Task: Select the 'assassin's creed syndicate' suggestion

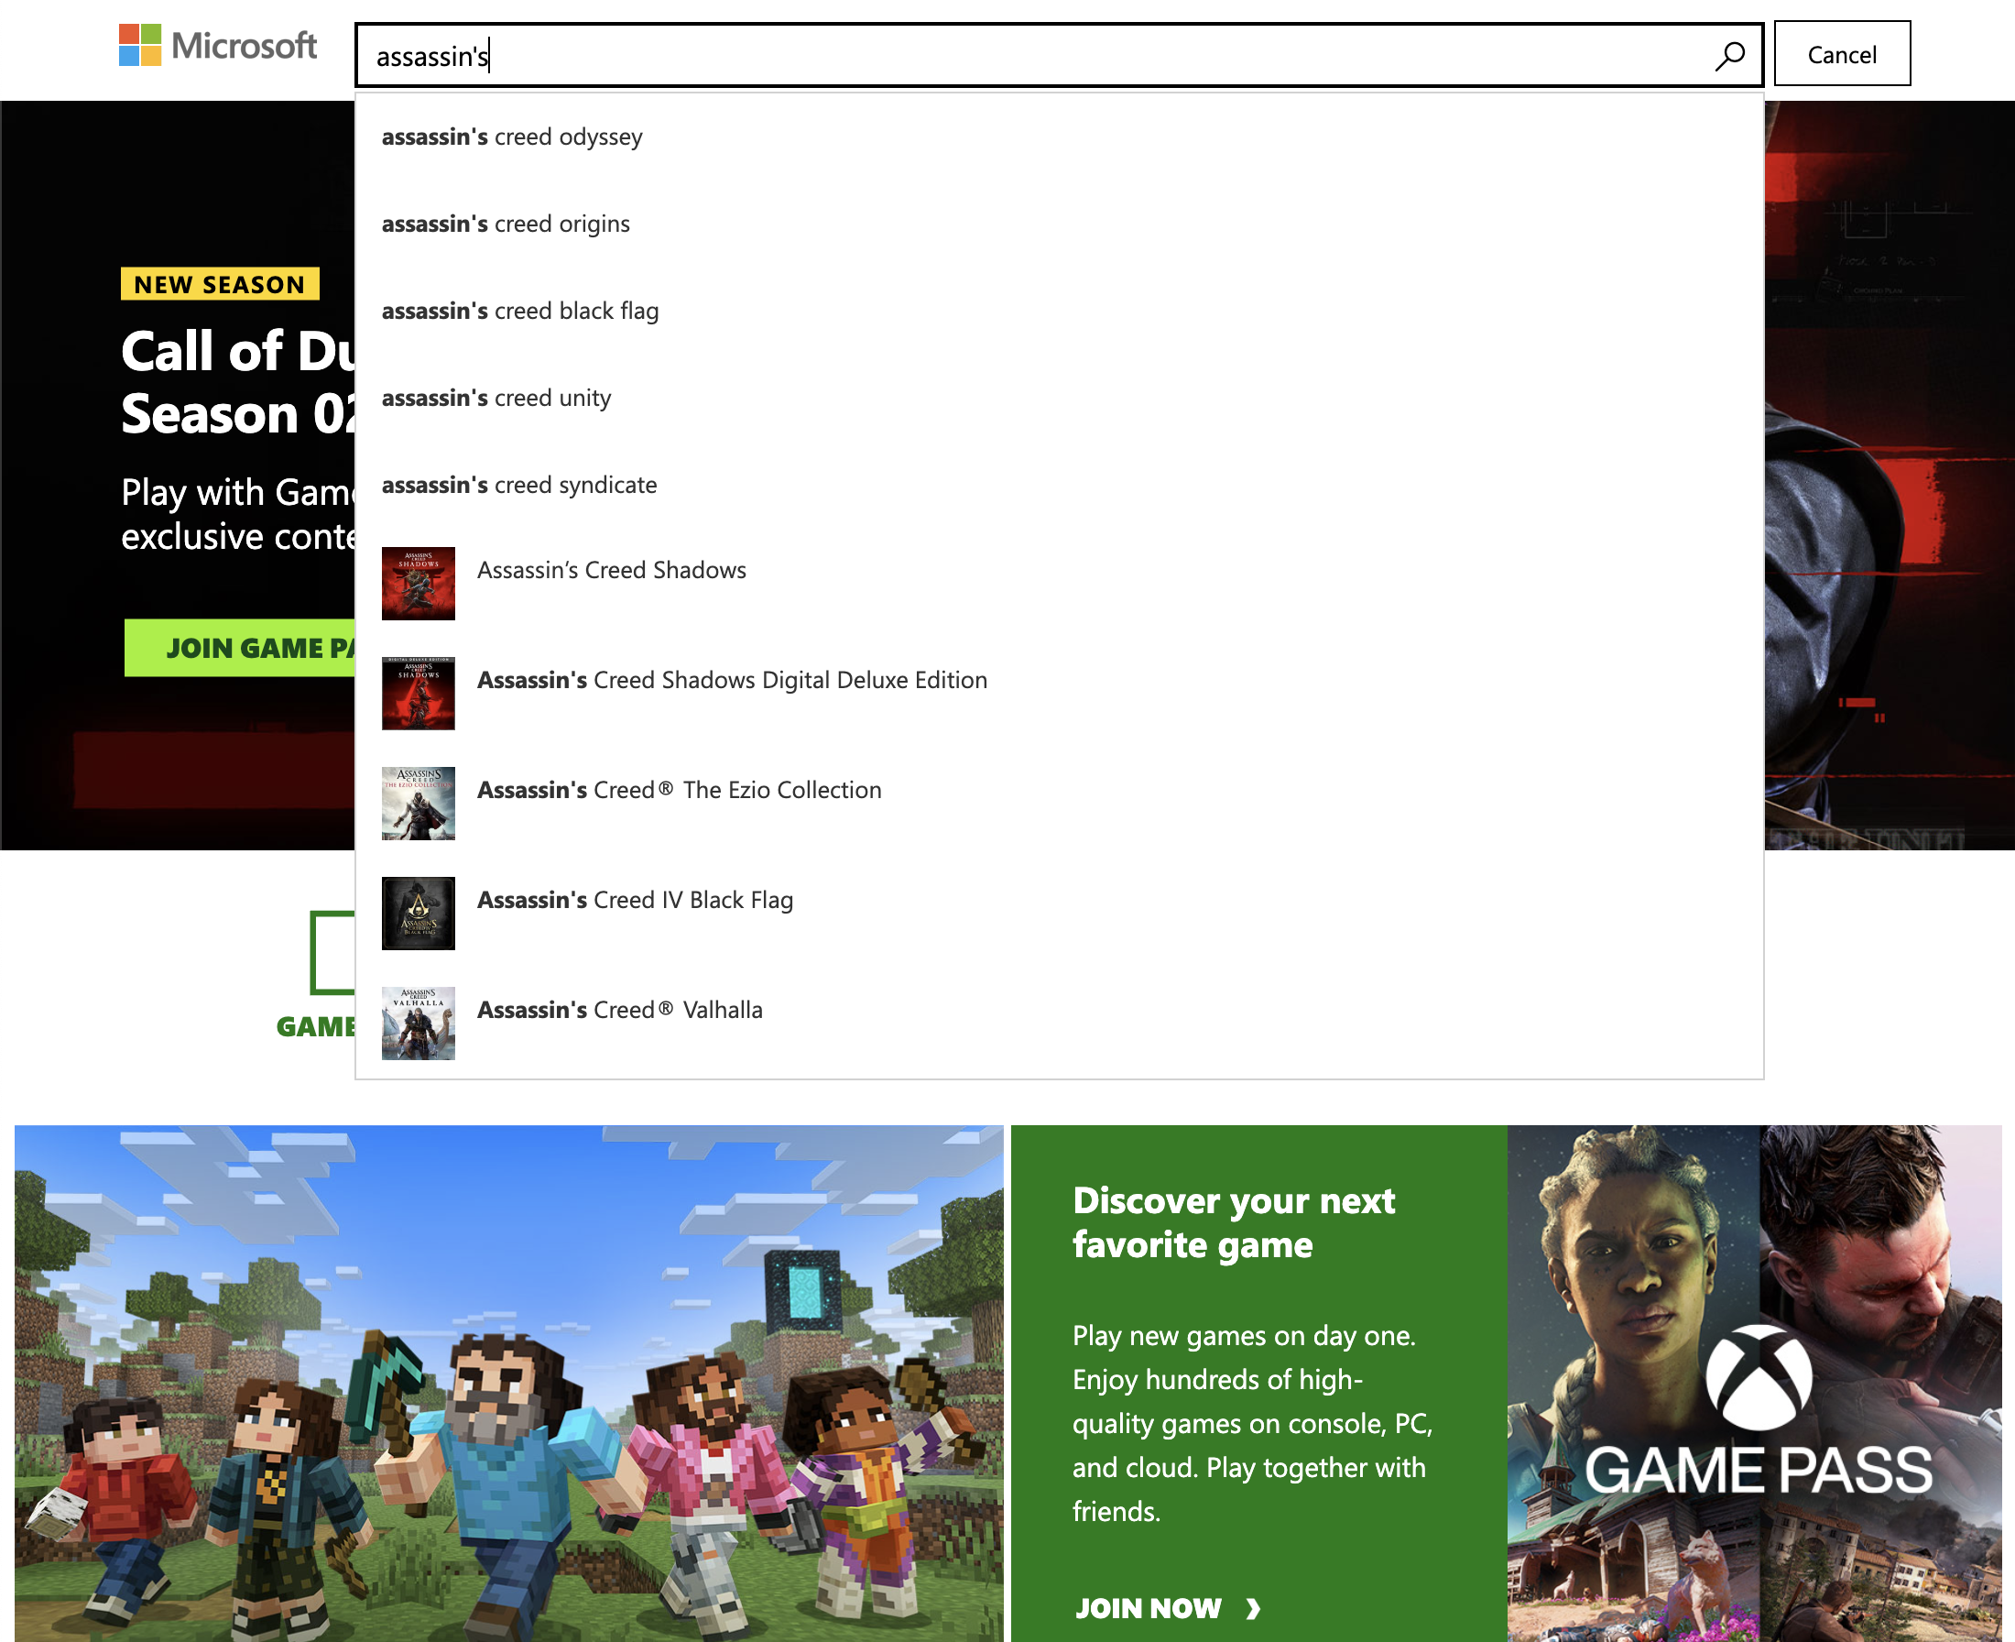Action: pyautogui.click(x=518, y=486)
